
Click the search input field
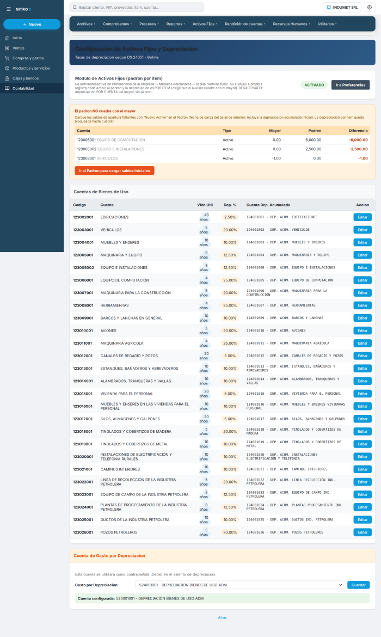tap(137, 7)
